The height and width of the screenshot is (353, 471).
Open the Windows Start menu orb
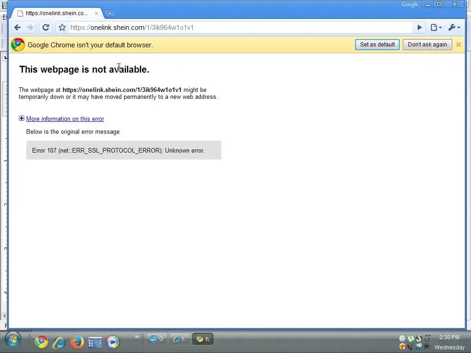(12, 340)
